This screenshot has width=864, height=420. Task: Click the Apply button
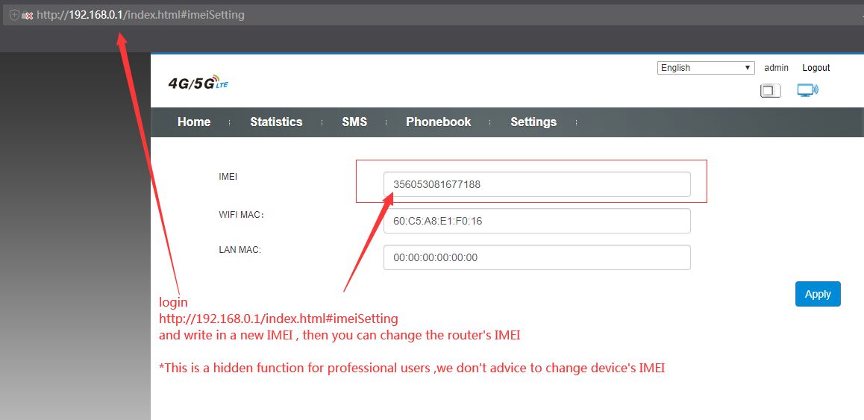coord(818,294)
